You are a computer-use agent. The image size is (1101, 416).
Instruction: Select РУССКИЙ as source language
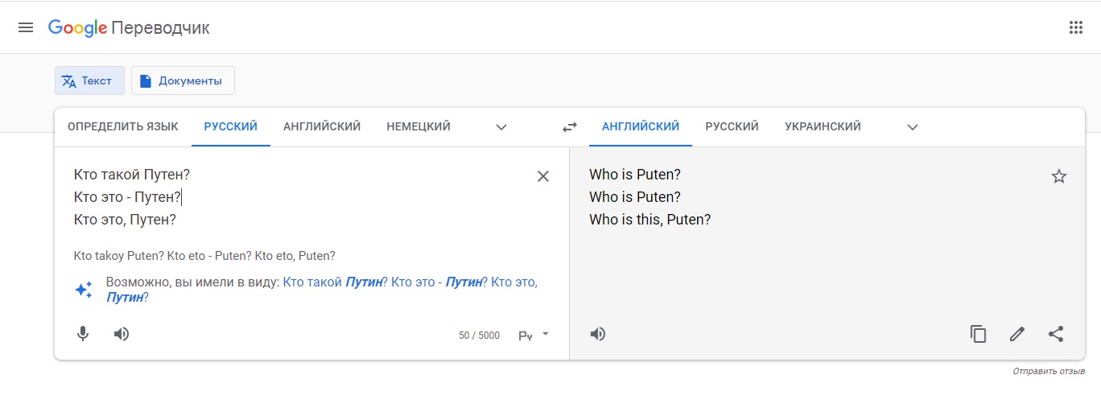coord(231,126)
